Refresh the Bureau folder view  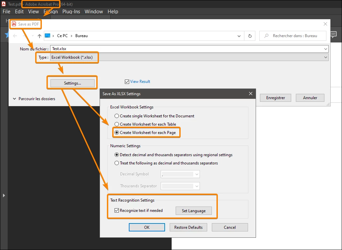[250, 36]
